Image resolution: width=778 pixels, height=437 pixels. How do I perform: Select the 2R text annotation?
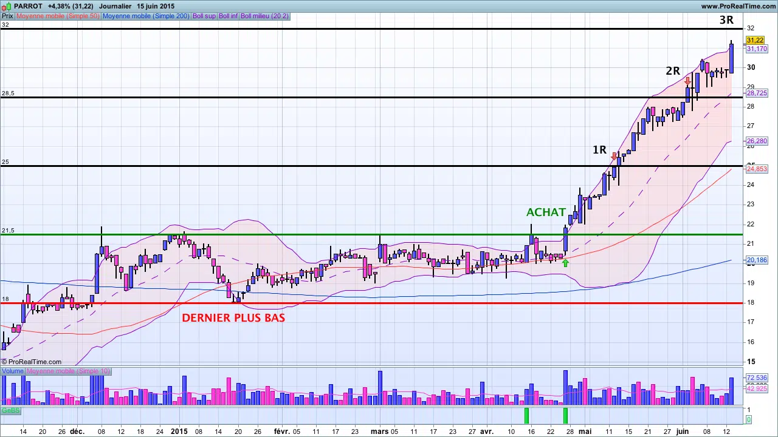pos(673,71)
